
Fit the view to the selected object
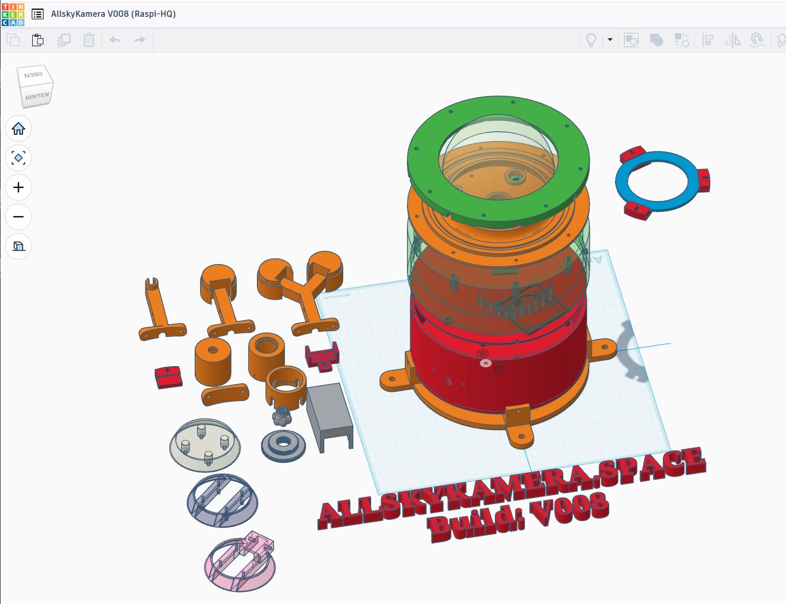pyautogui.click(x=18, y=158)
